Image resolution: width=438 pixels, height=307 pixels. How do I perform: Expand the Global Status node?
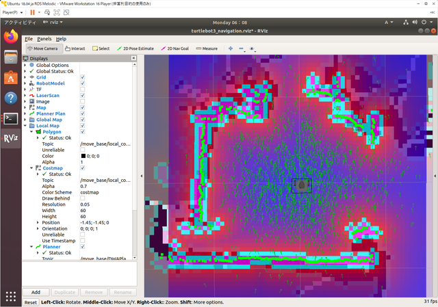25,71
